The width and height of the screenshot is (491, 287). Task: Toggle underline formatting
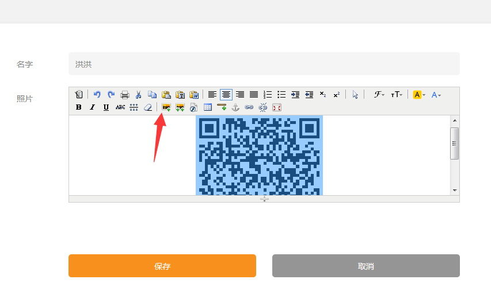[106, 107]
